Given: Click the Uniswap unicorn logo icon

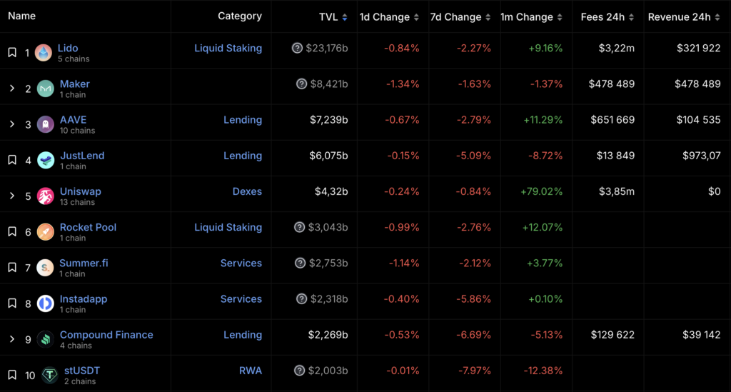Looking at the screenshot, I should [x=46, y=196].
